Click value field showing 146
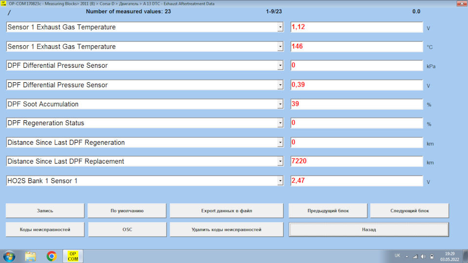Image resolution: width=468 pixels, height=263 pixels. (357, 47)
